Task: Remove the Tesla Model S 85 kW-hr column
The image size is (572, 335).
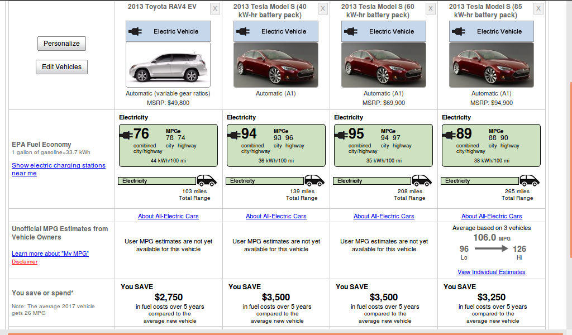Action: 538,9
